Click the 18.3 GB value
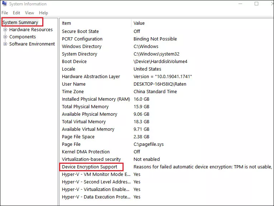Viewport: 274px width, 206px height. click(x=141, y=121)
